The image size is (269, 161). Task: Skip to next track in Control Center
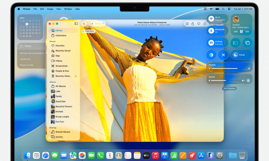tap(247, 32)
